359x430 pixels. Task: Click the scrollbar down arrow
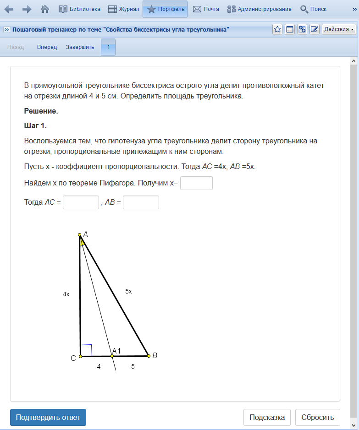point(353,425)
